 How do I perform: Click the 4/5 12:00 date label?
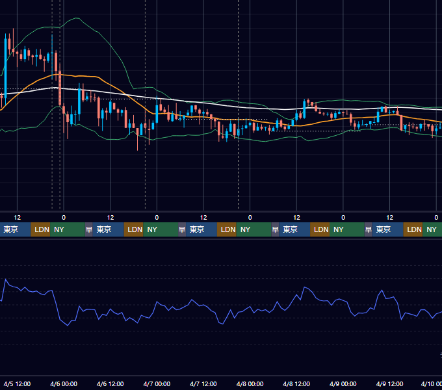coord(17,383)
